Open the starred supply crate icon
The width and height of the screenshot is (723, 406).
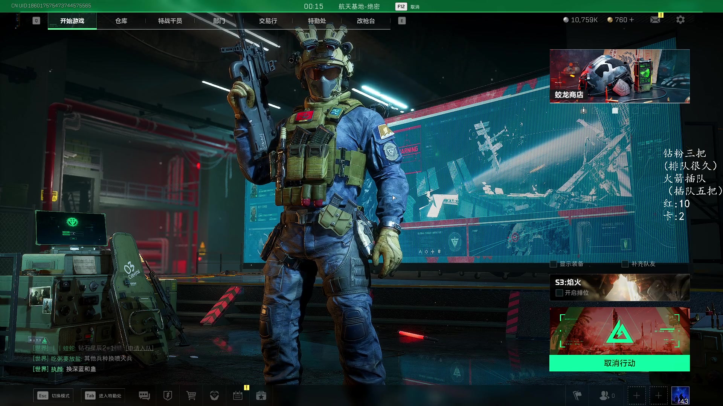(261, 395)
